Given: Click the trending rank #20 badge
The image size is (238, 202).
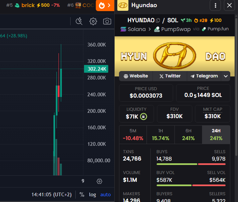Looking at the screenshot, I should tap(201, 20).
